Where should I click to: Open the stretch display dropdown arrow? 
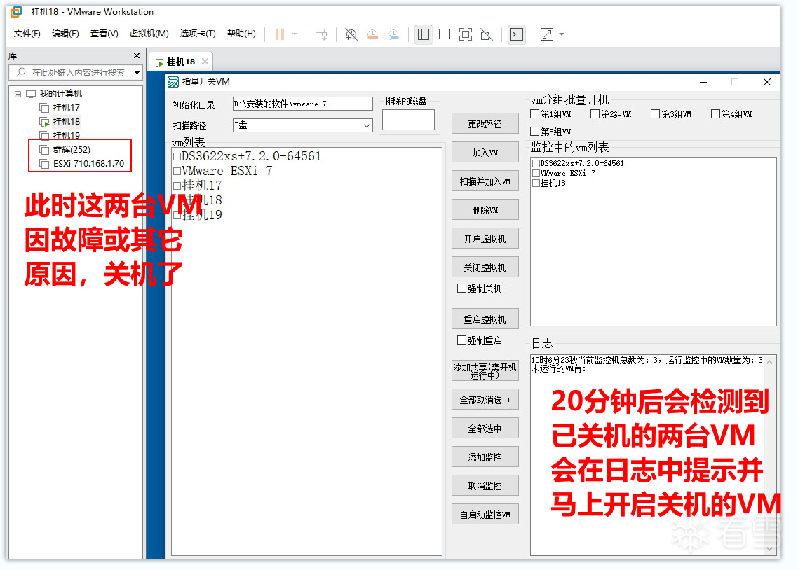pyautogui.click(x=562, y=34)
